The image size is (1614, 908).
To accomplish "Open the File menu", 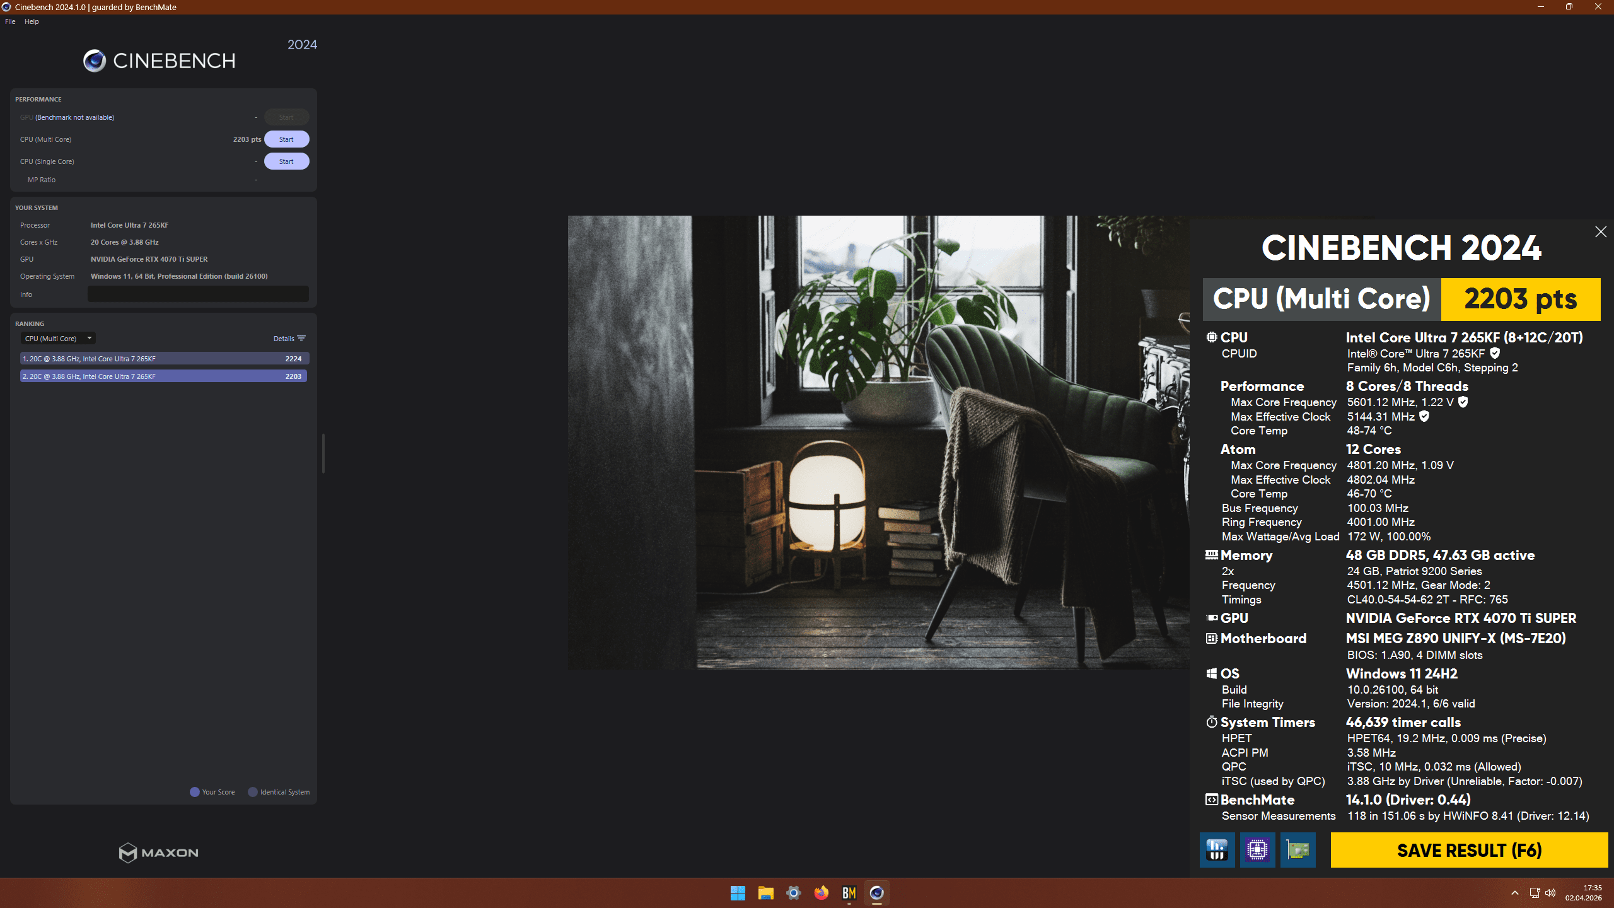I will 10,21.
